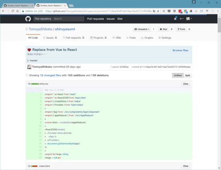Screen dimensions: 221x170
Task: Open the Unwatch dropdown button
Action: pos(142,29)
